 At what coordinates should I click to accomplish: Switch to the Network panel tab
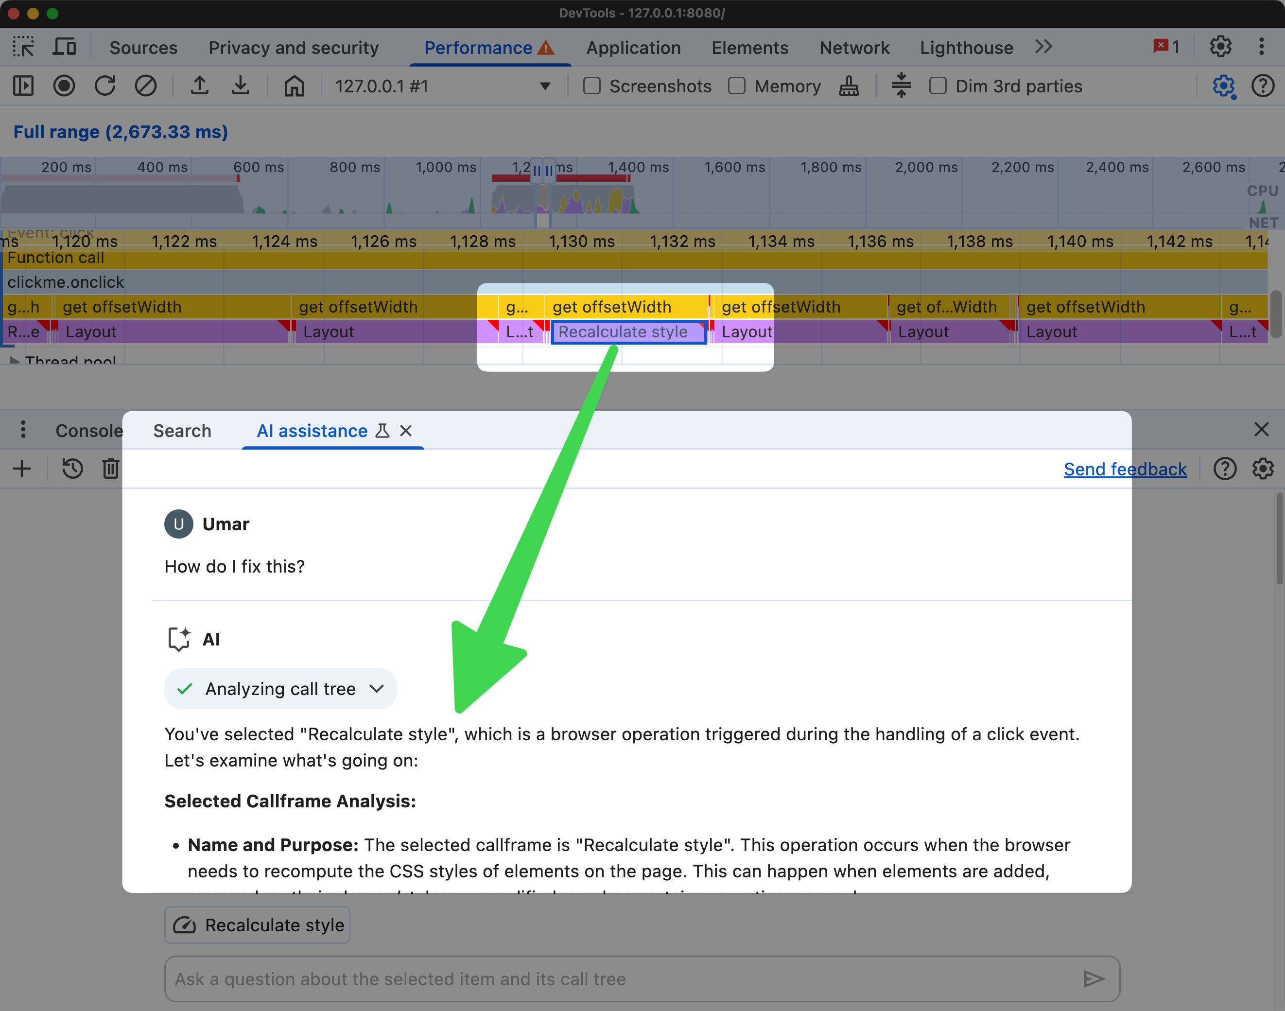coord(856,47)
